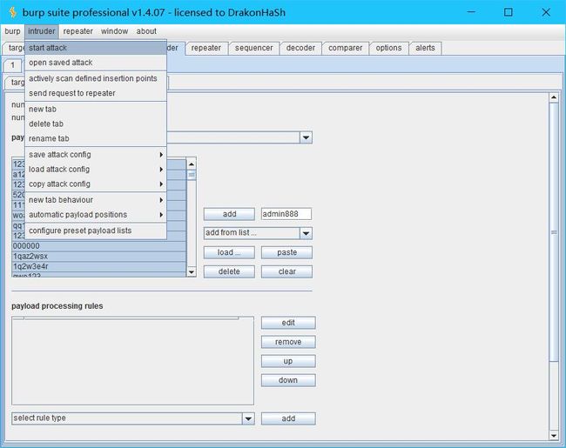Click the Burp Suite logo icon in title bar
This screenshot has width=566, height=448.
(x=13, y=12)
